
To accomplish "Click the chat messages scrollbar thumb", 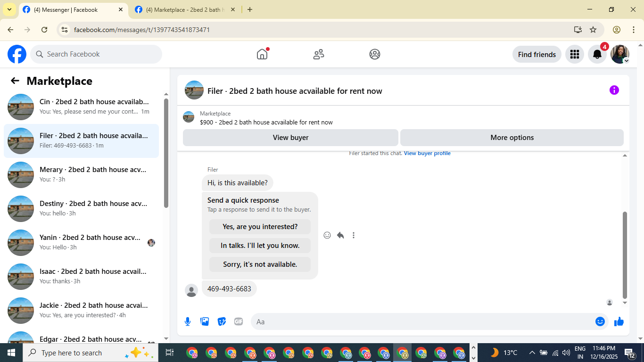I will point(625,255).
